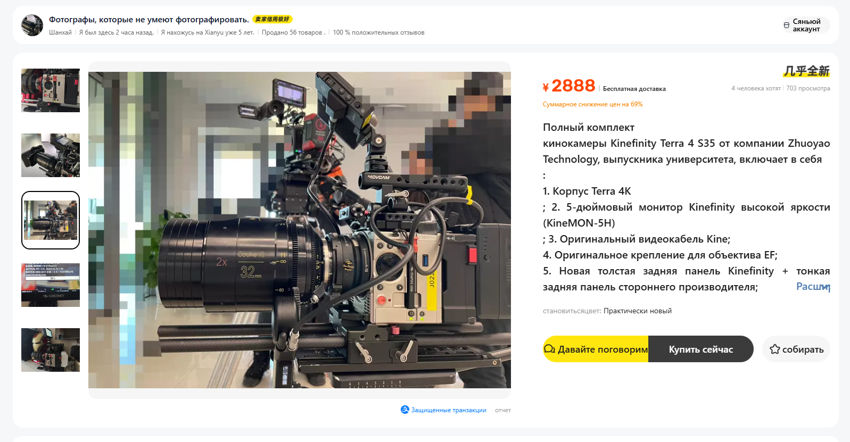Click 'Я нахожусь на Xianyu уже 5 лет.' text
The image size is (850, 442).
click(x=208, y=32)
